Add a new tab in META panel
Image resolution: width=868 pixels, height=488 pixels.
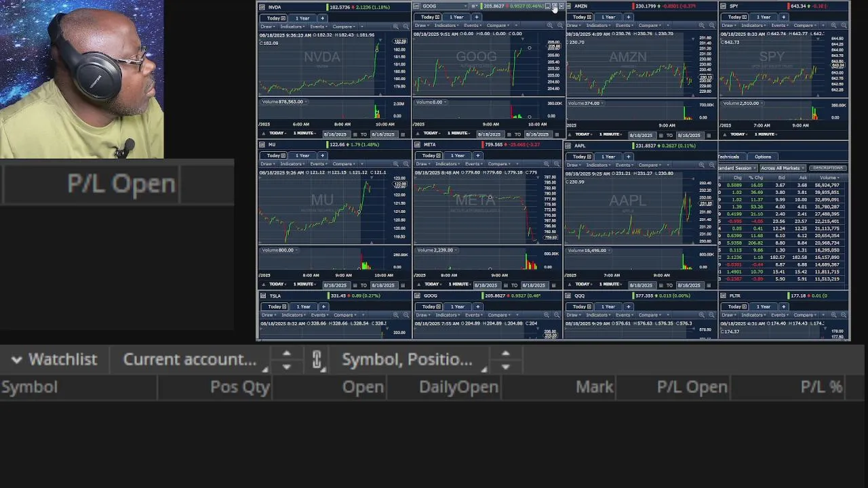pos(477,155)
